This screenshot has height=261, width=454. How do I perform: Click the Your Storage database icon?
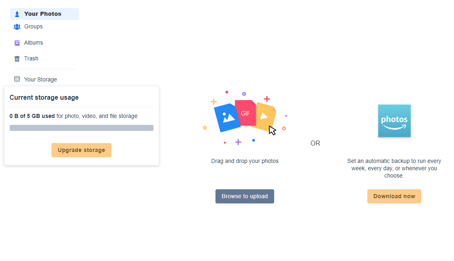[x=17, y=79]
